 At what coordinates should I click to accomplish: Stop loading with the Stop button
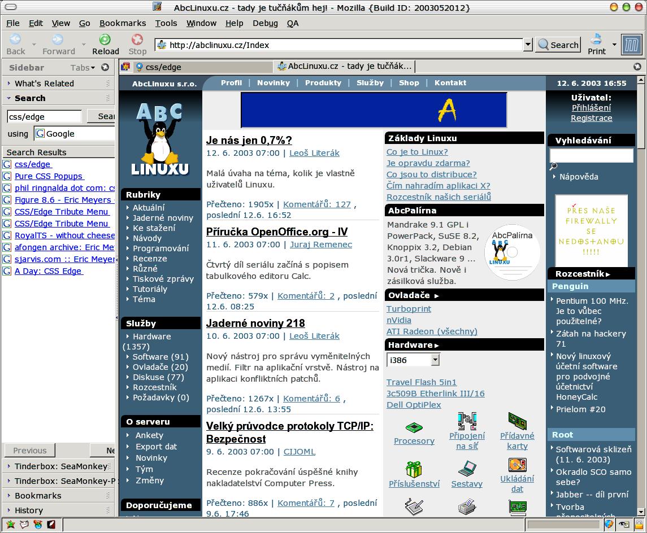[137, 45]
